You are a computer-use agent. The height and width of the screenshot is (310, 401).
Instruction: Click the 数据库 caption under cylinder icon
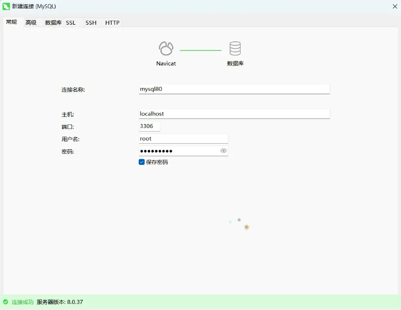[235, 64]
